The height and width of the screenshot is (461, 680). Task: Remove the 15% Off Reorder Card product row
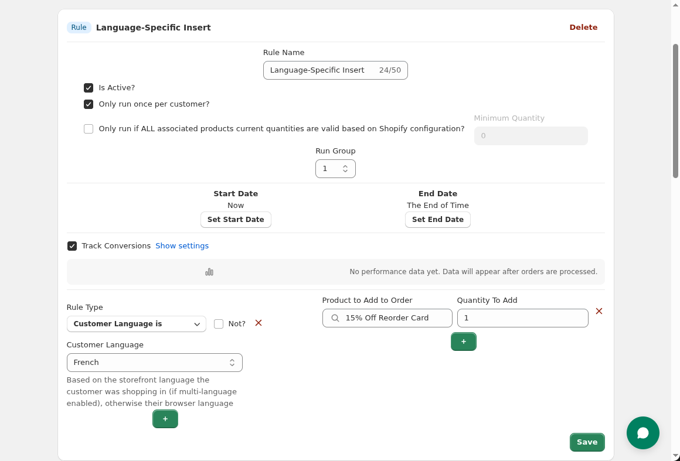point(599,312)
